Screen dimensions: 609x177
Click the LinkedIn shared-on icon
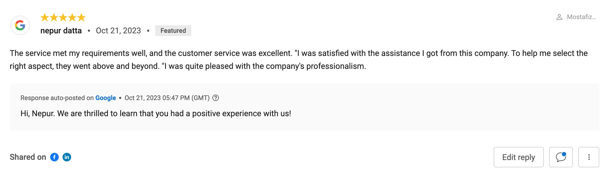coord(67,157)
